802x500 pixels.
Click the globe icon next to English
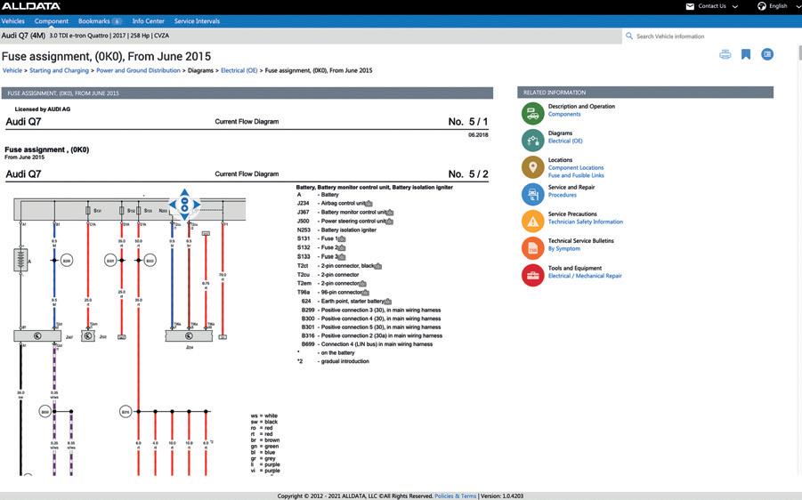tap(762, 6)
